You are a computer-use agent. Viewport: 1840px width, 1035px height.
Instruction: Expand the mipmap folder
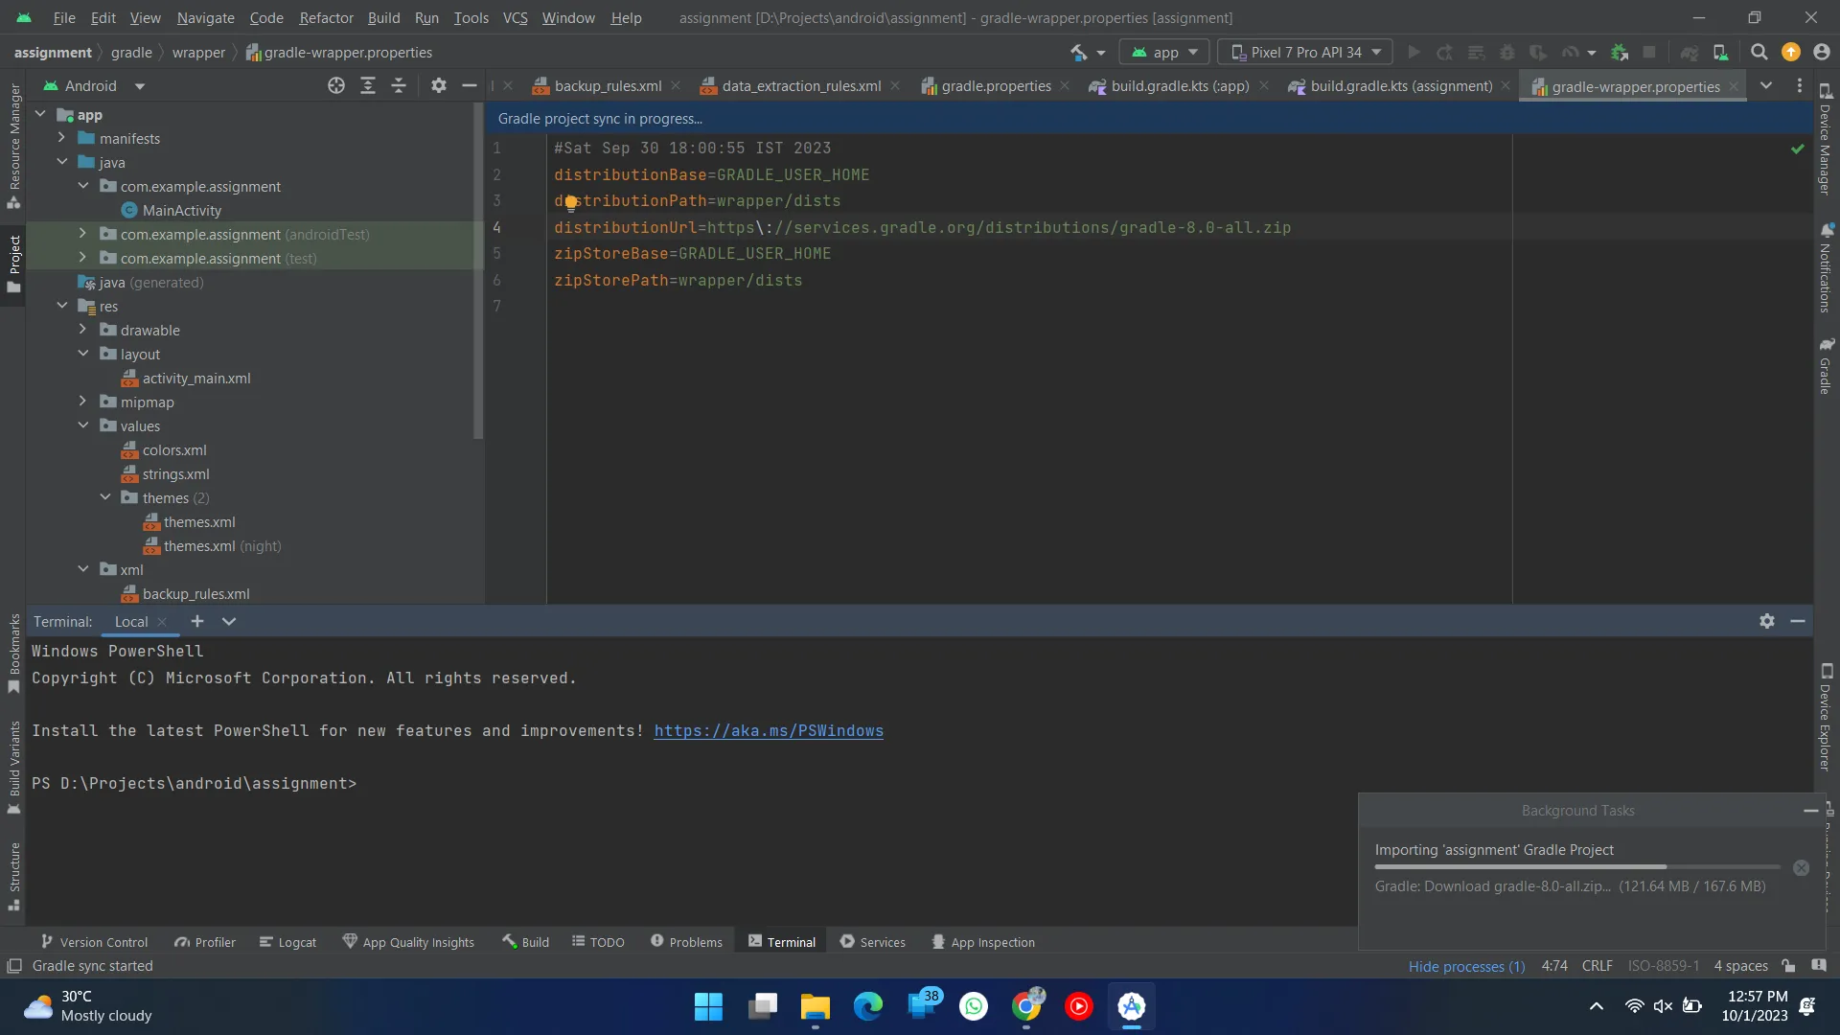point(82,402)
